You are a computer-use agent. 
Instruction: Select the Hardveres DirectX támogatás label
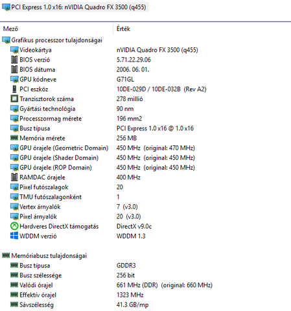tap(59, 226)
